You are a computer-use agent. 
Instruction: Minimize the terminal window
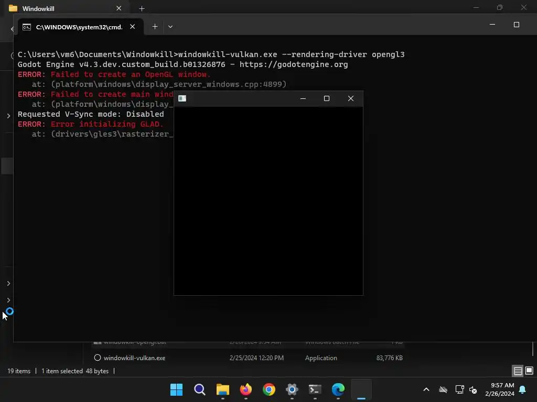pos(492,25)
